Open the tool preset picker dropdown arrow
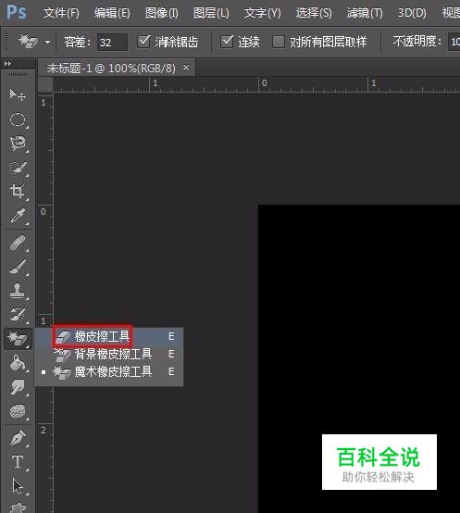The height and width of the screenshot is (513, 460). click(48, 42)
